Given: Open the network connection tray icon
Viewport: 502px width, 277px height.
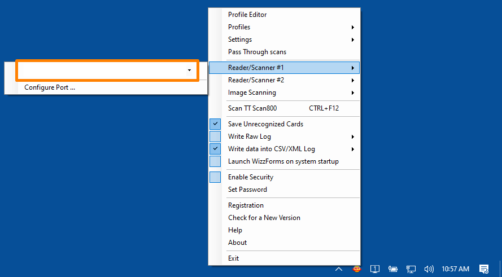Looking at the screenshot, I should click(411, 269).
